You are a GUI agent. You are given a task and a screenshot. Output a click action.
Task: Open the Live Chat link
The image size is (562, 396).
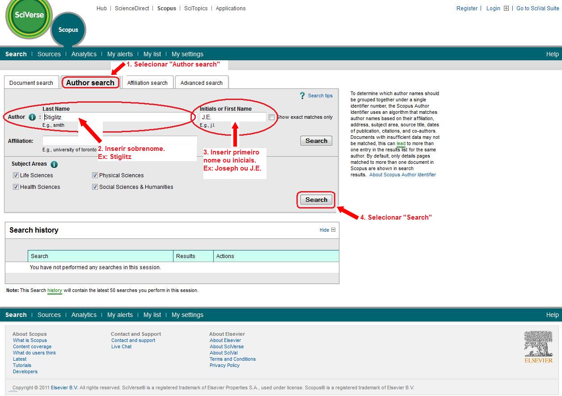122,346
